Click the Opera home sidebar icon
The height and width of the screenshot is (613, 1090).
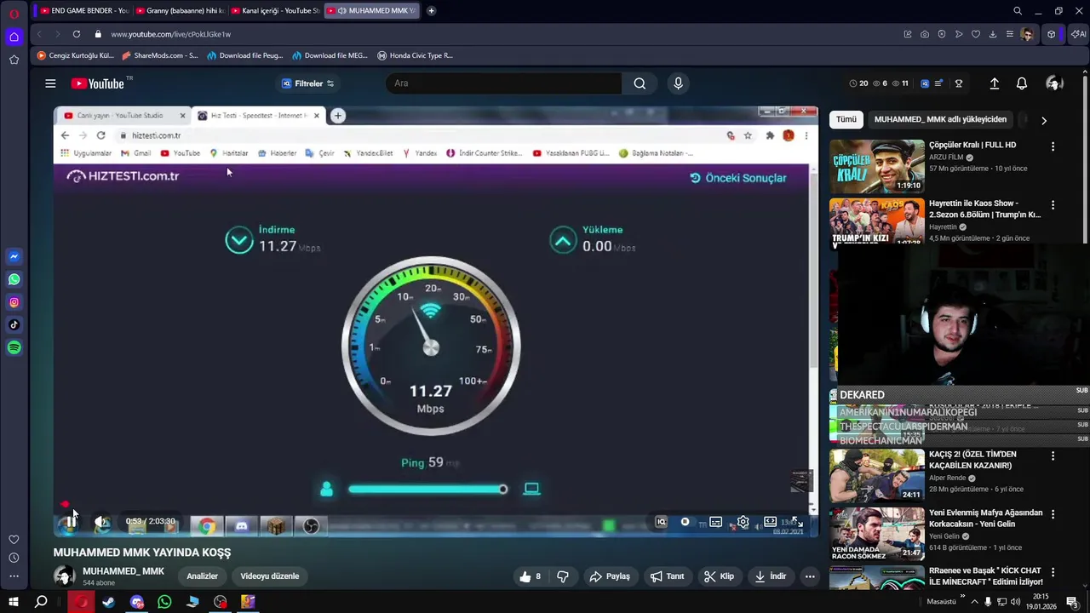tap(14, 37)
